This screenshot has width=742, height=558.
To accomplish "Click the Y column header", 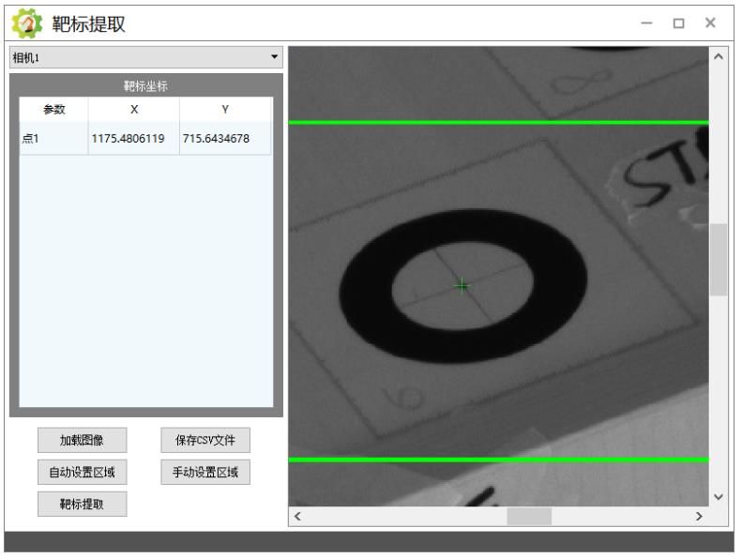I will click(225, 110).
